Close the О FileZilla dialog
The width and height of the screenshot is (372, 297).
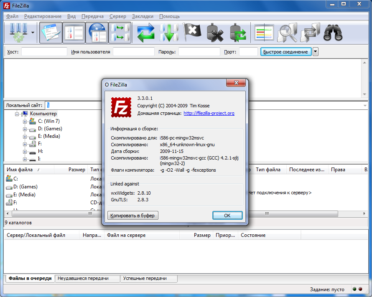(x=236, y=83)
